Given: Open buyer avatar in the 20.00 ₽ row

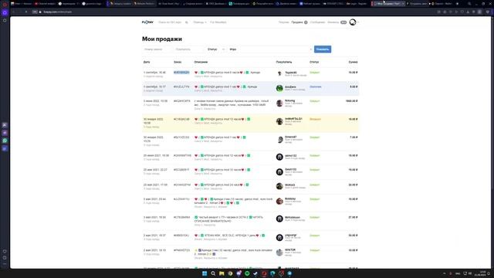Looking at the screenshot, I should [279, 187].
